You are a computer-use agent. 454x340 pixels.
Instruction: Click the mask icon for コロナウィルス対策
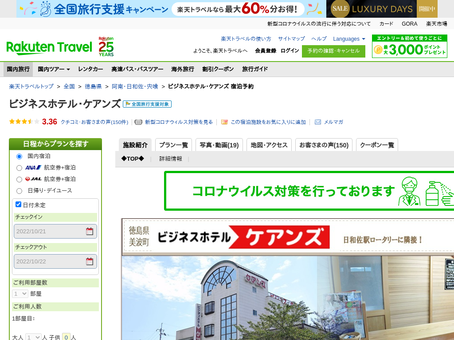coord(138,122)
